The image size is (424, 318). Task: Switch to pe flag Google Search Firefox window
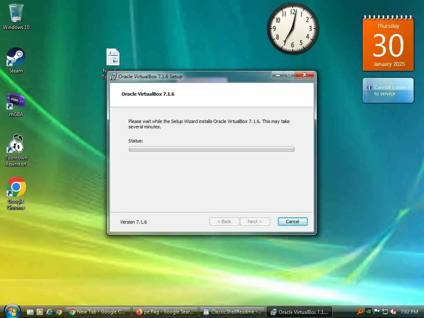tap(166, 312)
